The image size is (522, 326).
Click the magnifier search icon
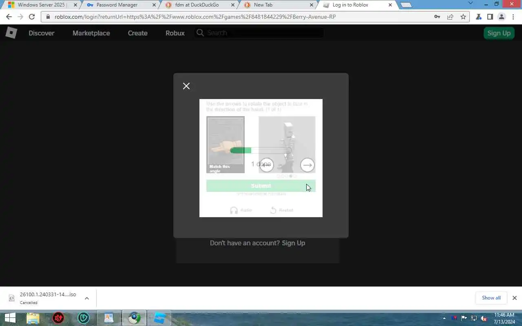200,33
